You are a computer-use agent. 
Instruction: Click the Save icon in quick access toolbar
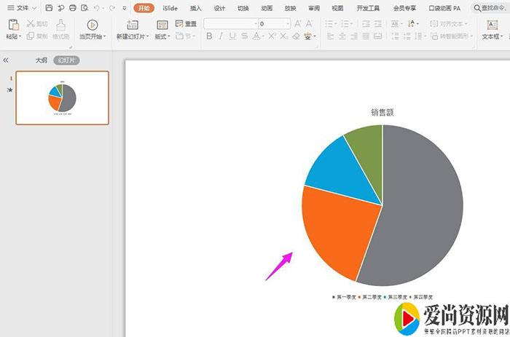pyautogui.click(x=49, y=8)
